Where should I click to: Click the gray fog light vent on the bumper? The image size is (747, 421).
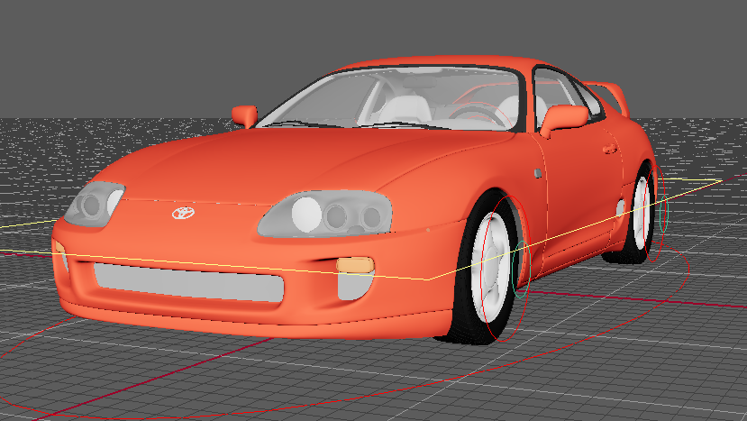pyautogui.click(x=354, y=284)
